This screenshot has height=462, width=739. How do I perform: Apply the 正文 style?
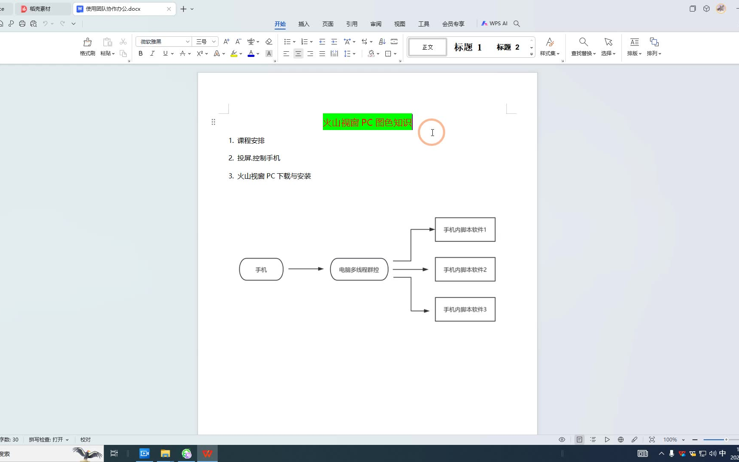[428, 47]
